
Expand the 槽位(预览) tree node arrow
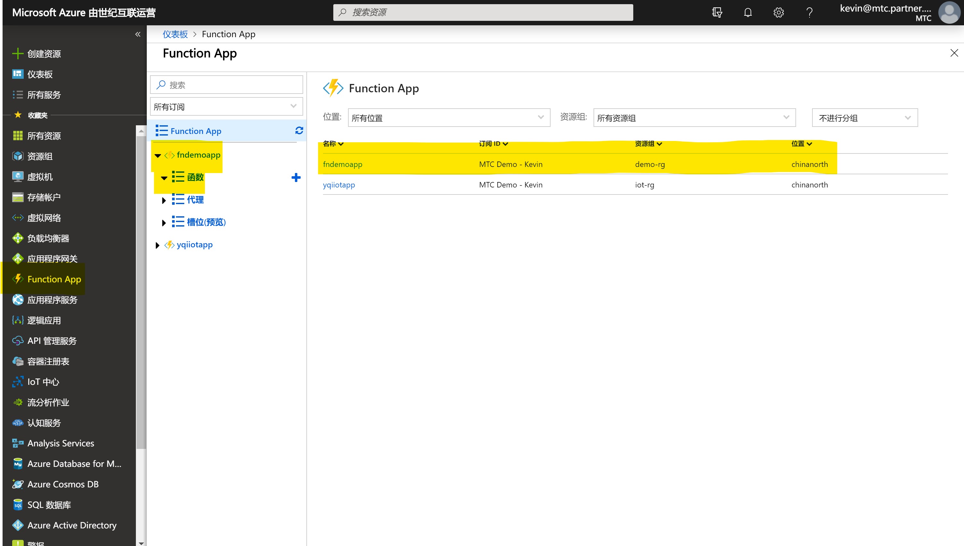click(164, 223)
